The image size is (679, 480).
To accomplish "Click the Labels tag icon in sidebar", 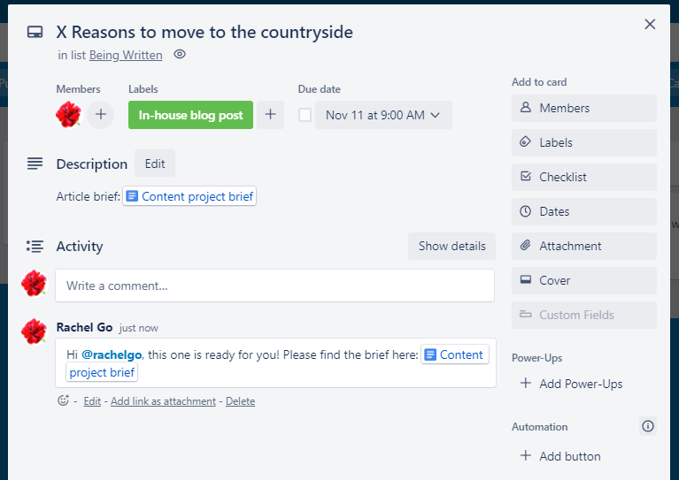I will point(525,141).
